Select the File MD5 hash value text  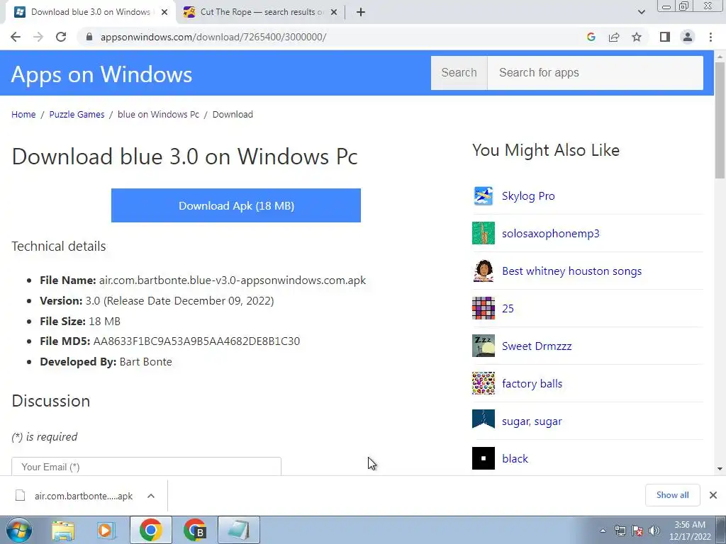(x=196, y=341)
